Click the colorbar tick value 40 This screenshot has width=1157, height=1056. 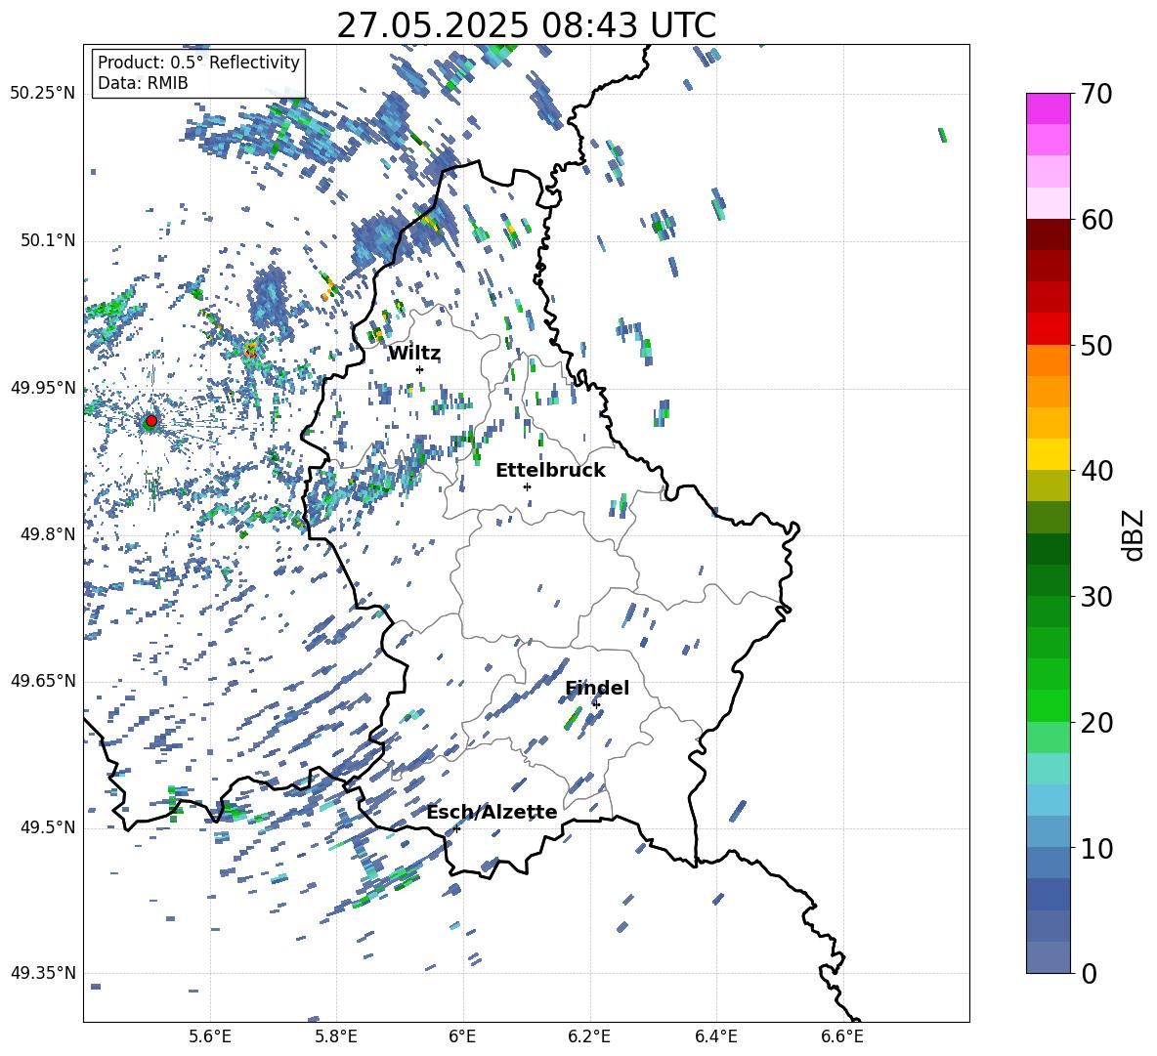(1095, 471)
